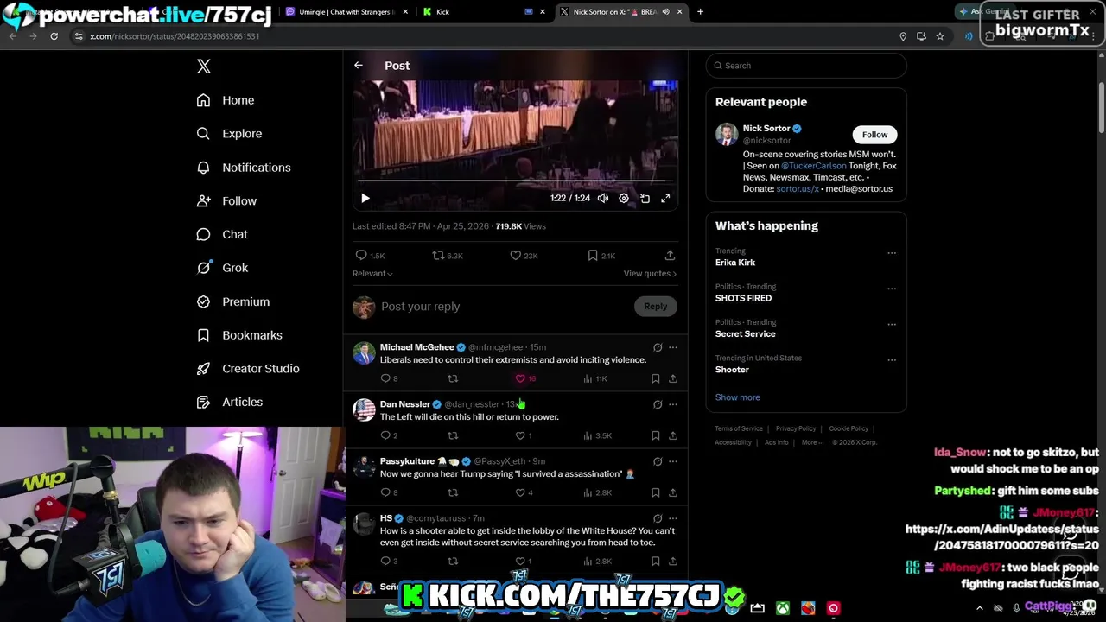Bookmark this page with the star icon
Viewport: 1106px width, 622px height.
940,36
